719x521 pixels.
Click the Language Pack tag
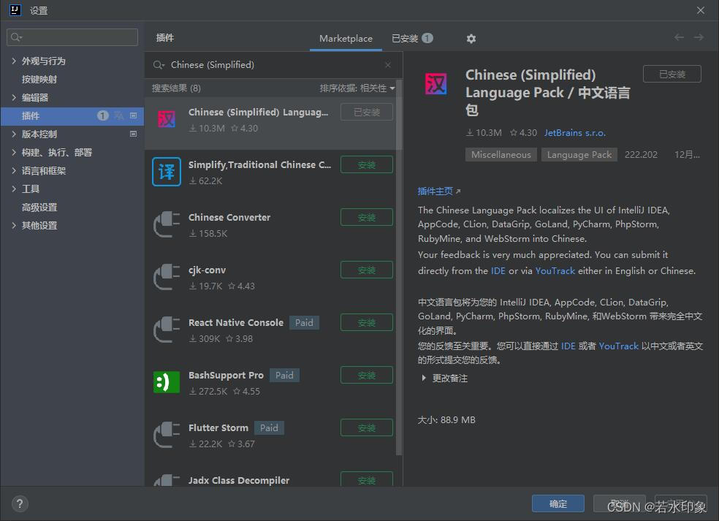pyautogui.click(x=579, y=155)
